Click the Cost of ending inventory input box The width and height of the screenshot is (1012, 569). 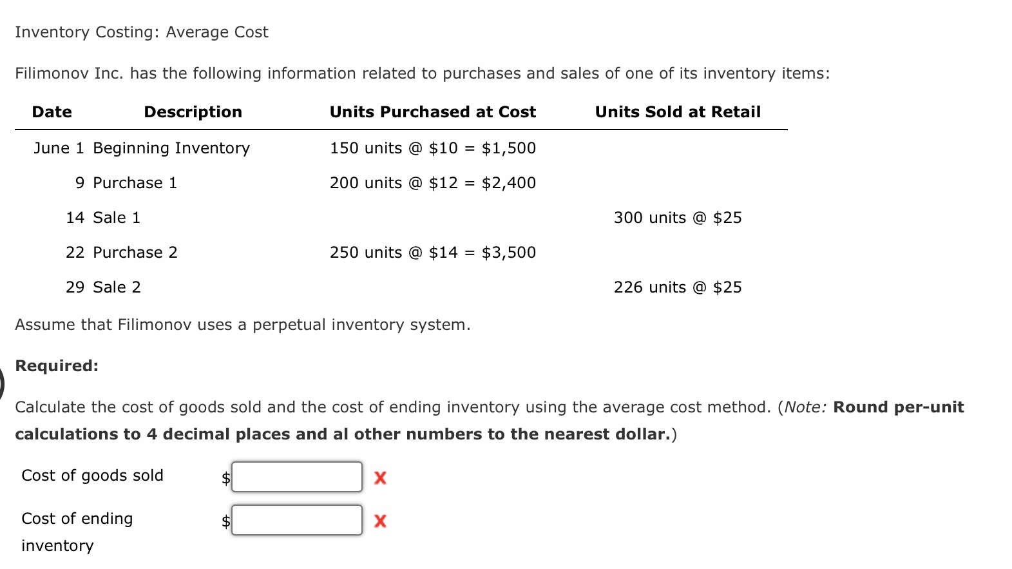(296, 520)
